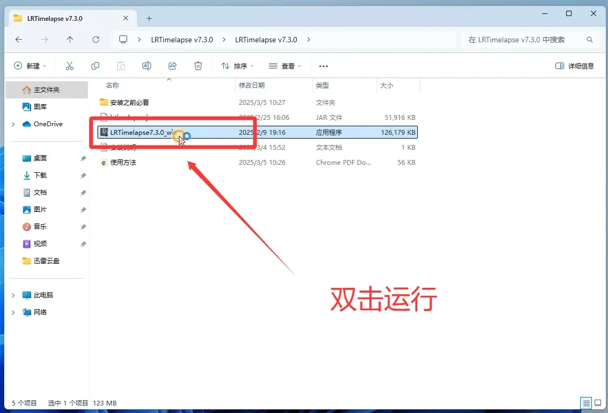
Task: Go forward with the right arrow
Action: coord(44,40)
